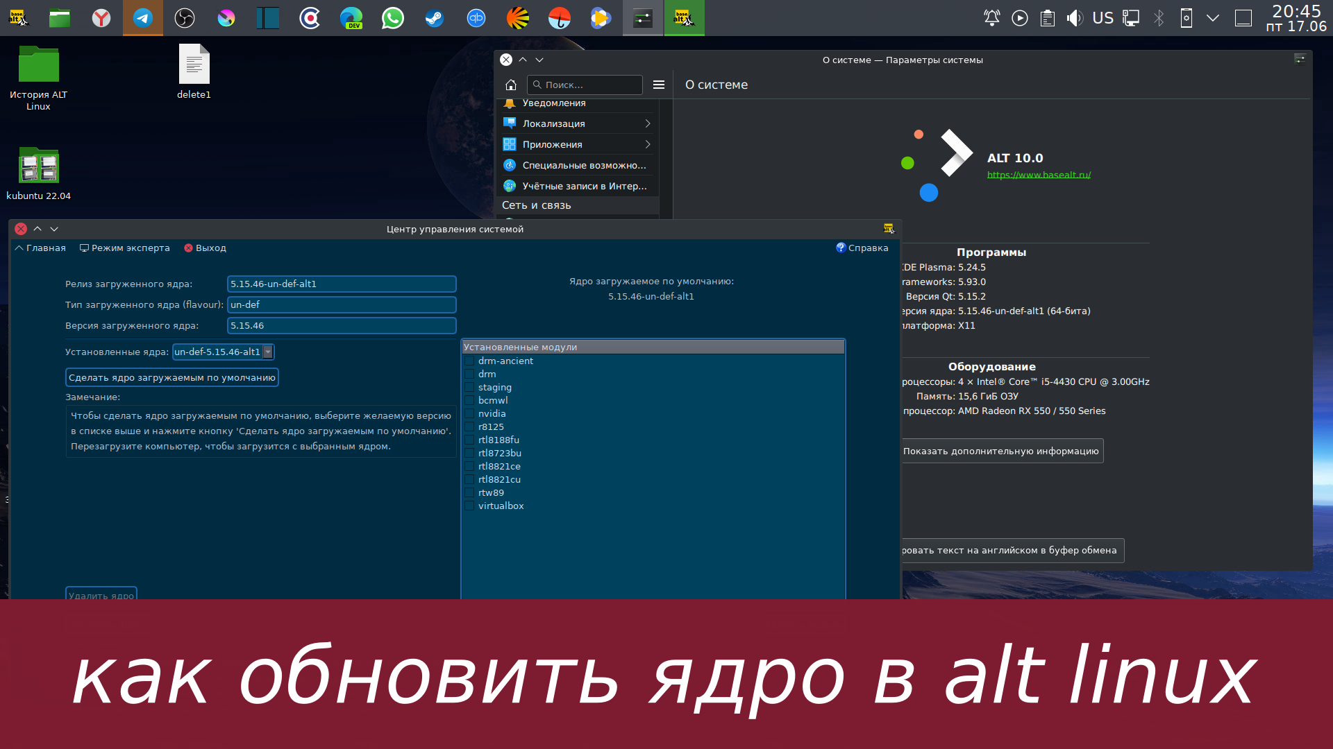The image size is (1333, 749).
Task: Open OBS Studio from the taskbar
Action: tap(184, 18)
